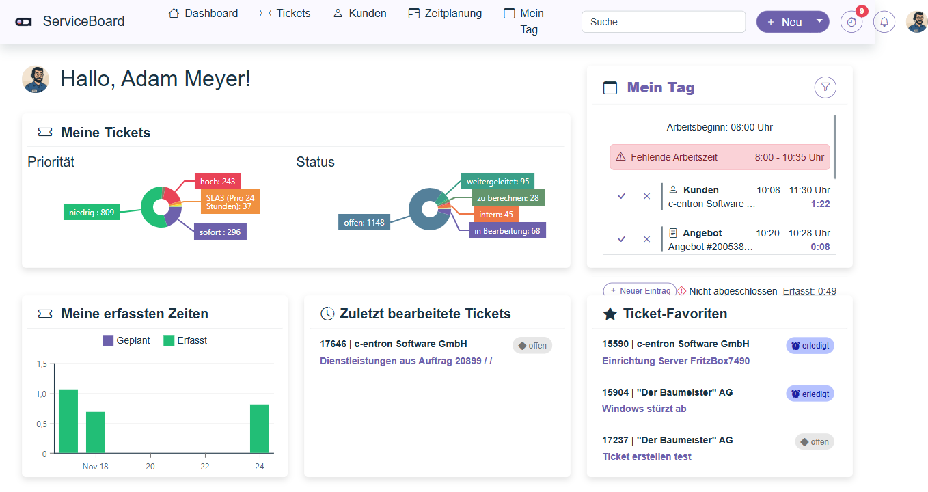The image size is (928, 492).
Task: Click the ServiceBoard logo icon
Action: [x=23, y=22]
